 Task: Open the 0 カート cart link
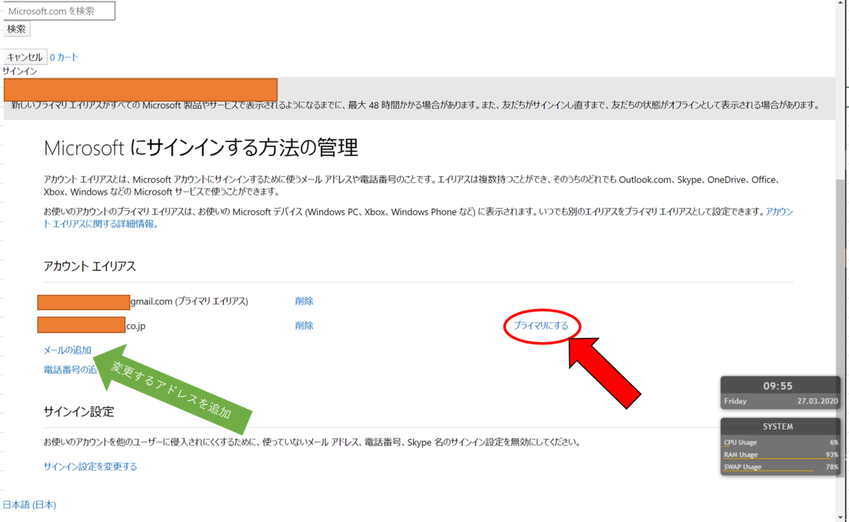tap(64, 57)
